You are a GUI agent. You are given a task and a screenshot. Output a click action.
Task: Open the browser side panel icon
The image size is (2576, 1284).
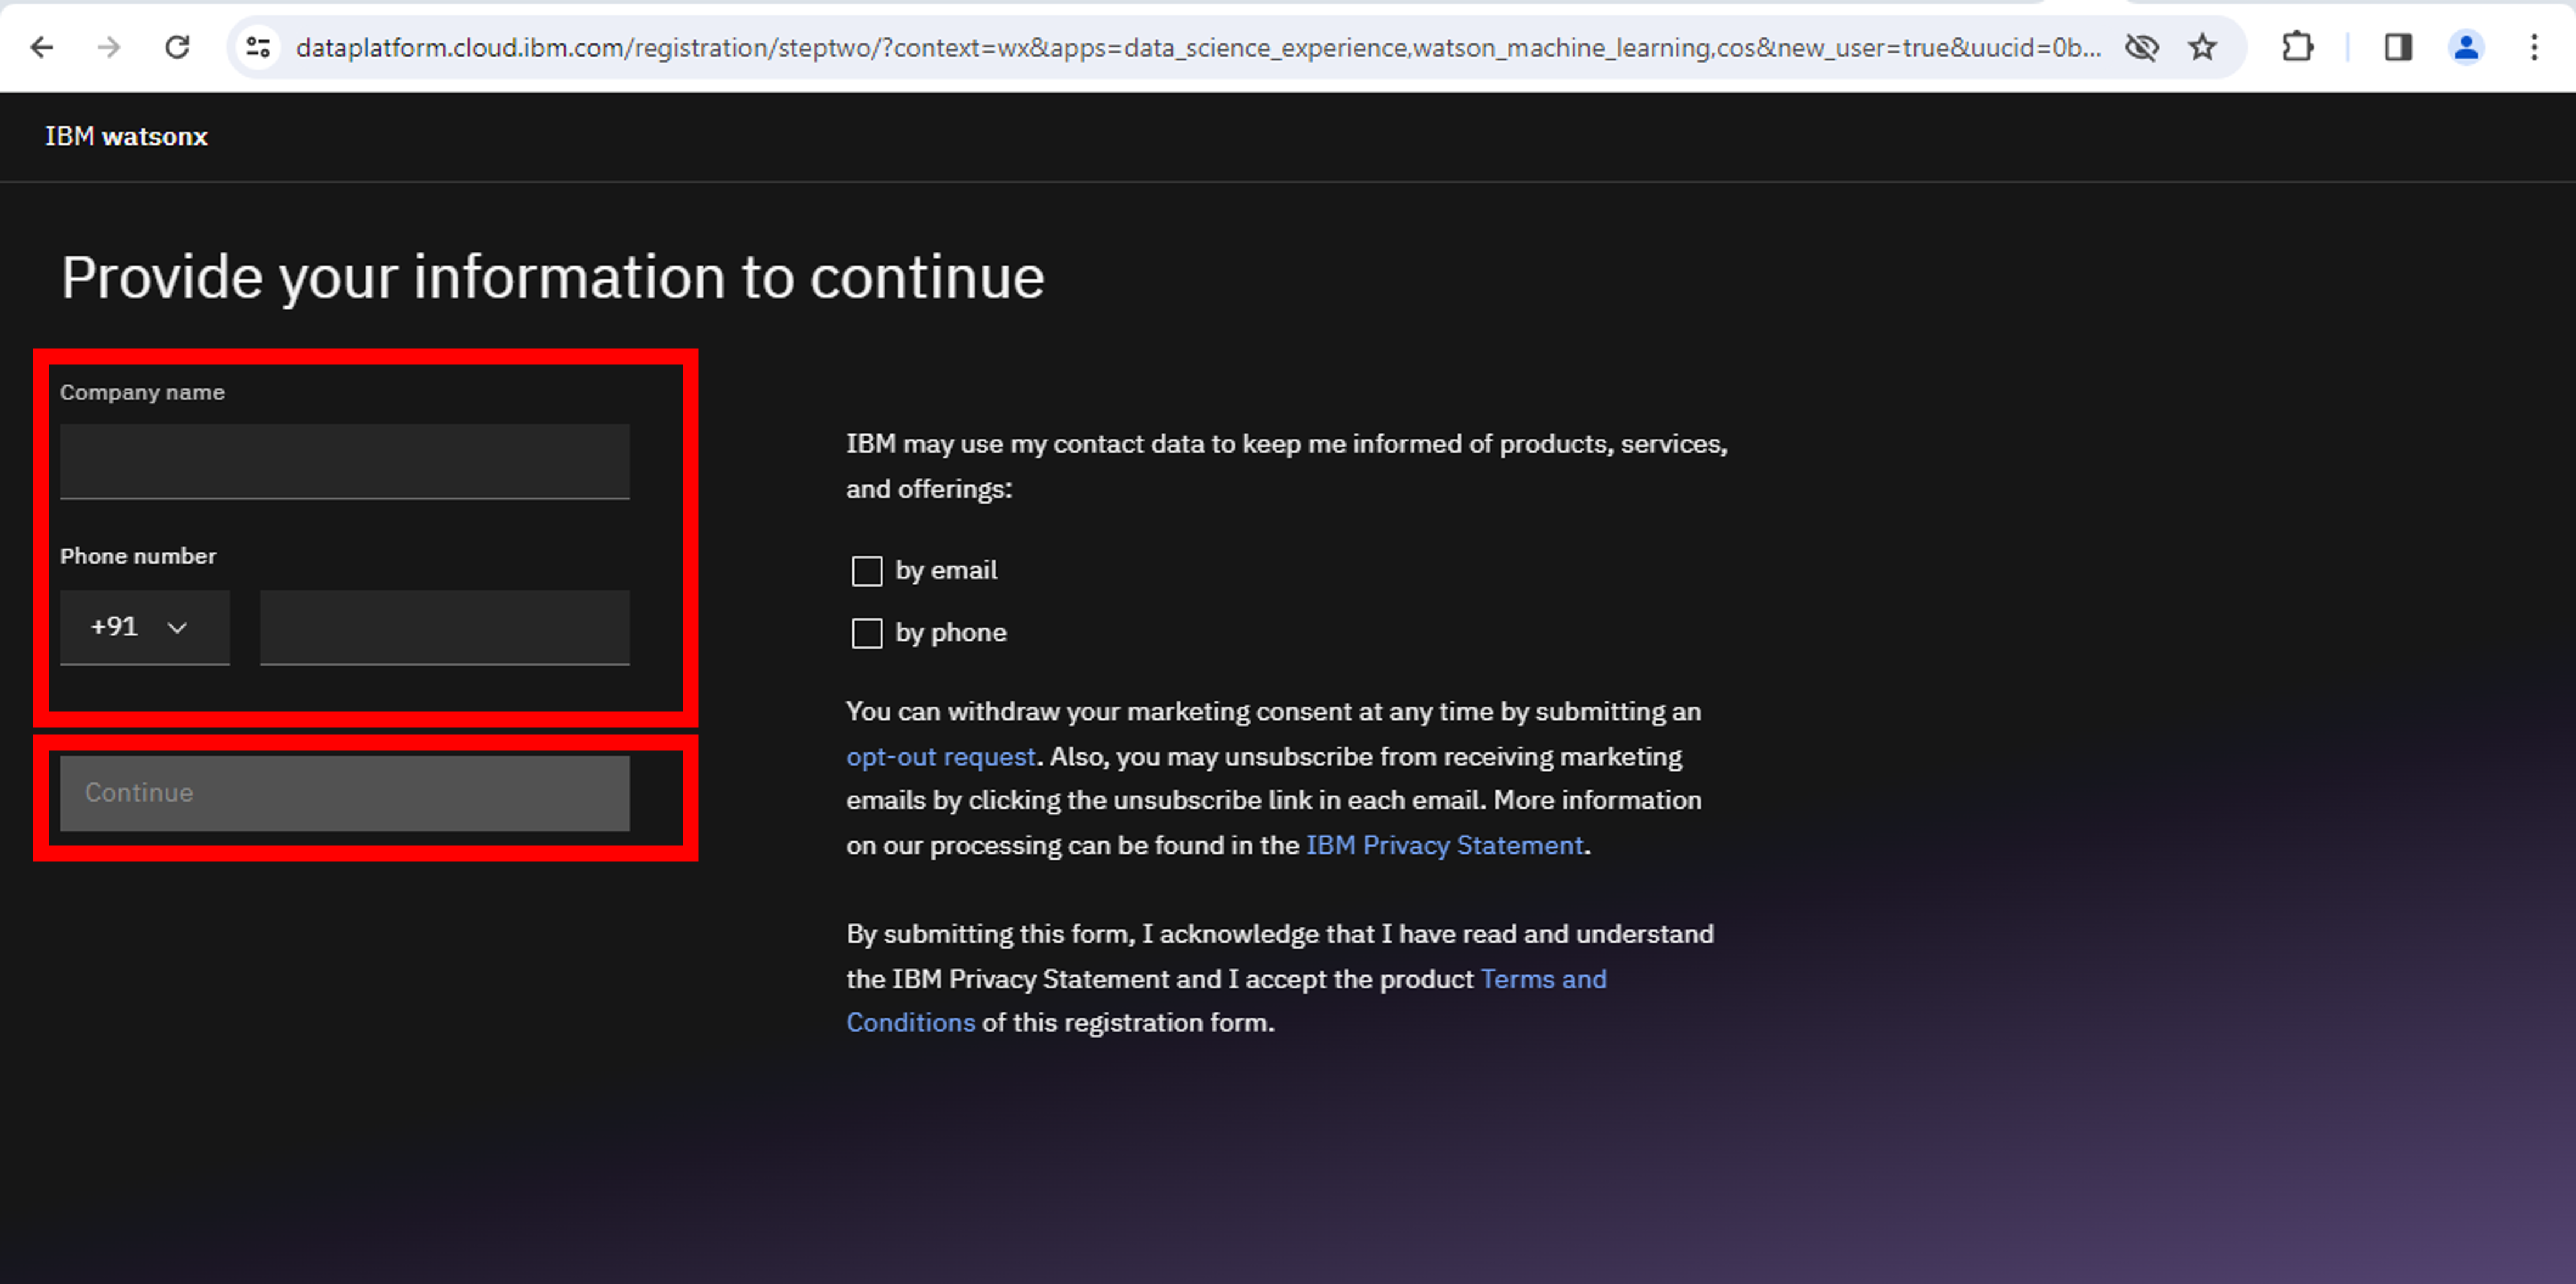(x=2398, y=47)
